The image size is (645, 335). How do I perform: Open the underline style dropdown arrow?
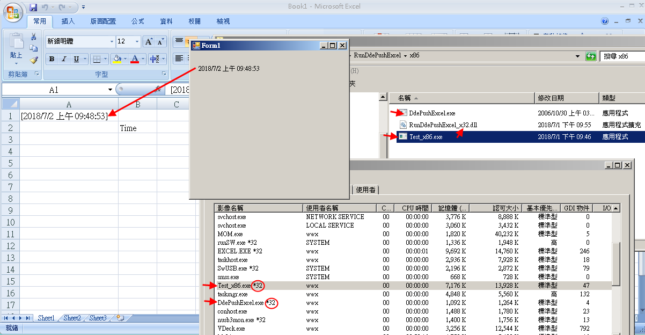[85, 59]
